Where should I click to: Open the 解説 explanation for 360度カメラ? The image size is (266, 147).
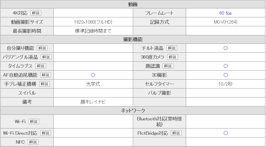click(173, 57)
